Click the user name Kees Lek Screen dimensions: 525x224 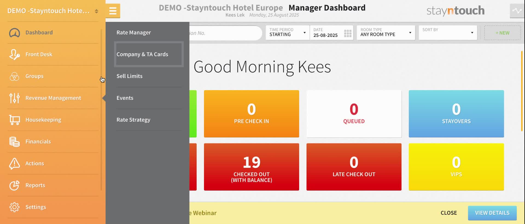click(x=235, y=15)
